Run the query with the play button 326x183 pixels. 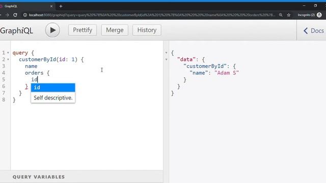52,30
